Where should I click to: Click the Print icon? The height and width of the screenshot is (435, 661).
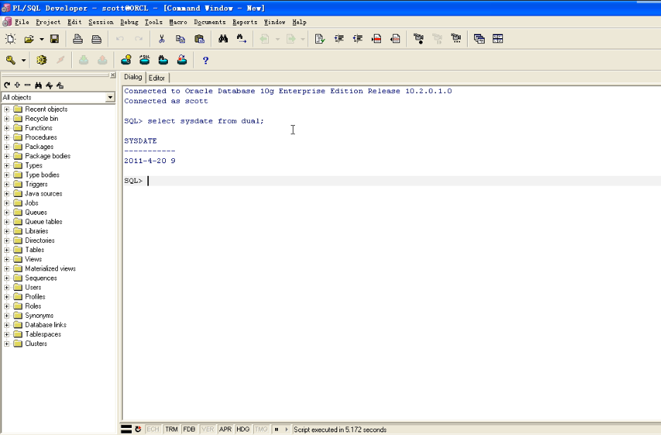point(78,39)
